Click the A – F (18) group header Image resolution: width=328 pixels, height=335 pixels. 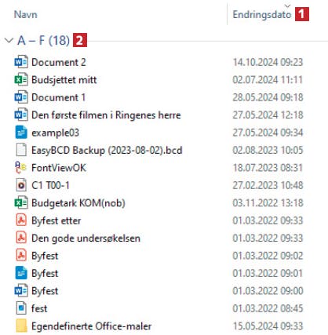[43, 41]
